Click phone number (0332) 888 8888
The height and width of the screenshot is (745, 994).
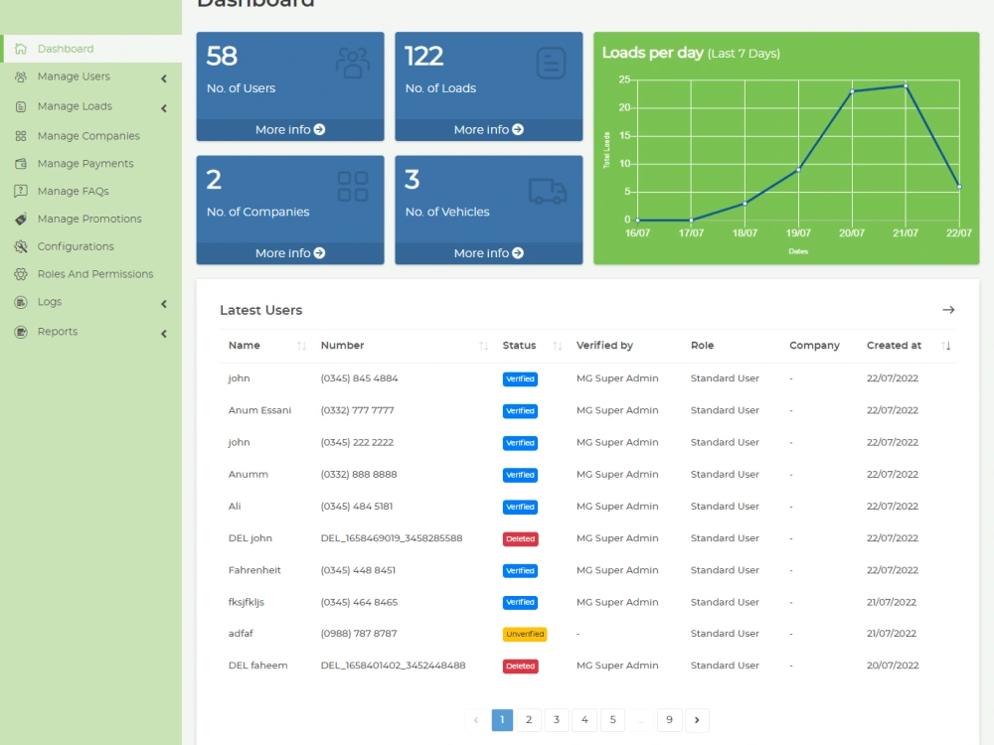[x=359, y=474]
